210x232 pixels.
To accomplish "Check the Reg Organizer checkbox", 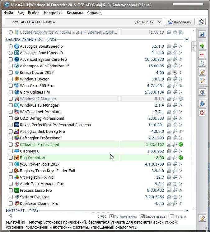I will pos(11,157).
